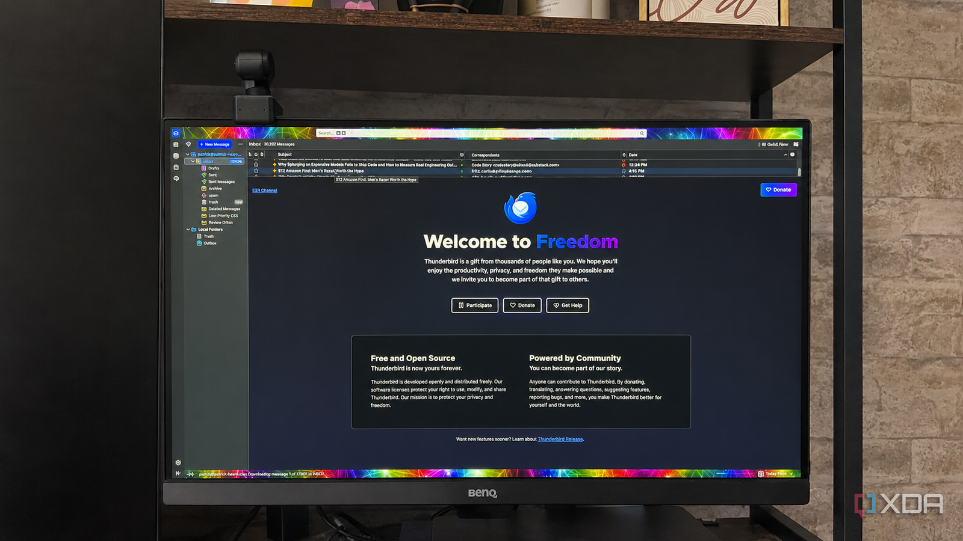Sort messages by Subject column
Viewport: 963px width, 541px height.
[285, 154]
